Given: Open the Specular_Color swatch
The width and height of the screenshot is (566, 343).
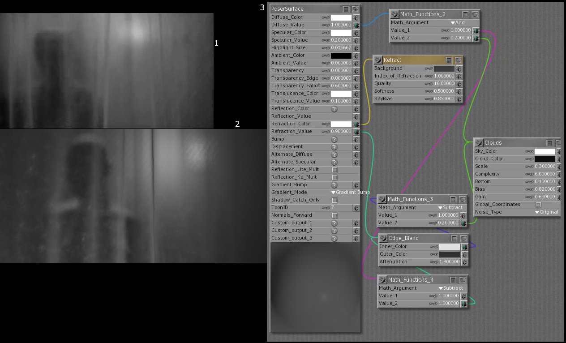Looking at the screenshot, I should 341,33.
